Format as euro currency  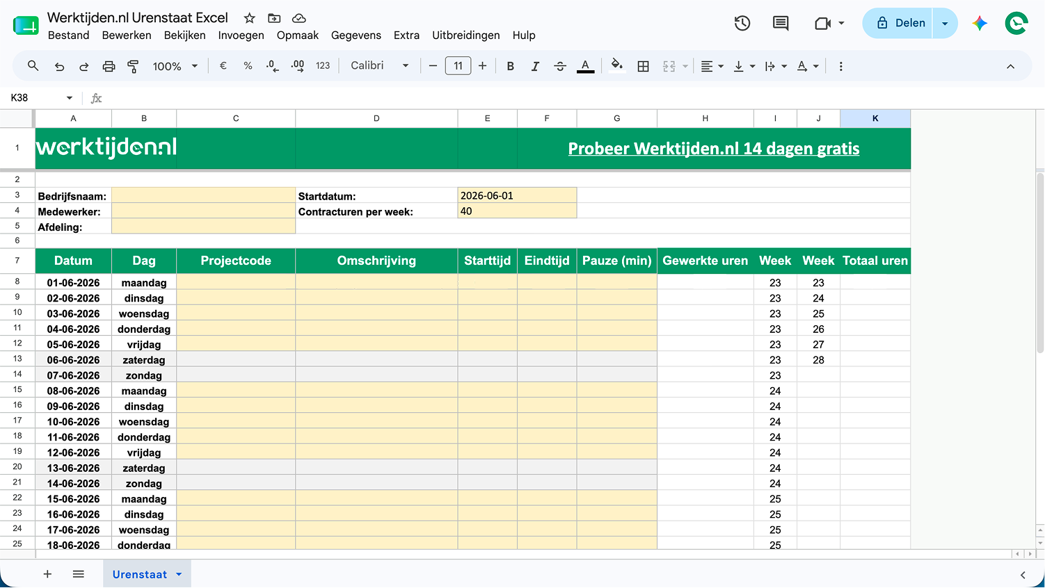click(223, 66)
